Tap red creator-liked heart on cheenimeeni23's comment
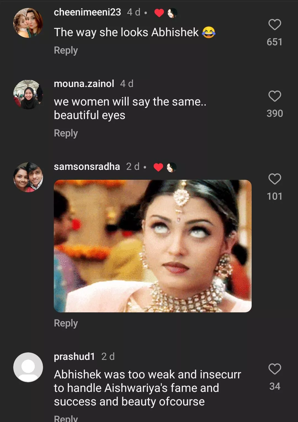This screenshot has width=298, height=422. [x=159, y=13]
